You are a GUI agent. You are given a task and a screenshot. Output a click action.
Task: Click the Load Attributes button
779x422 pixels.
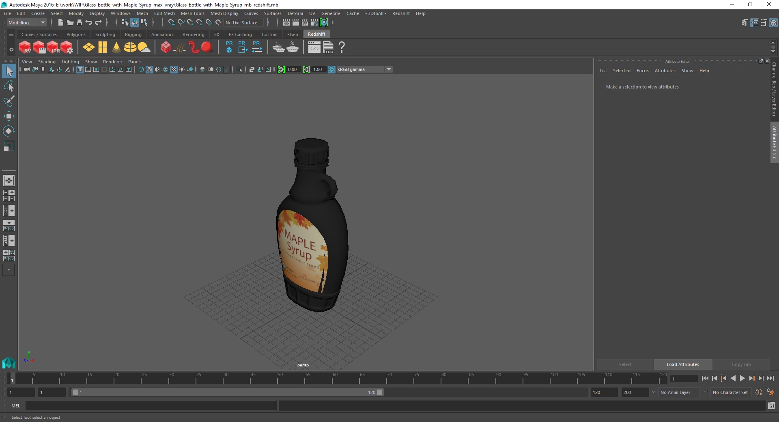point(683,364)
